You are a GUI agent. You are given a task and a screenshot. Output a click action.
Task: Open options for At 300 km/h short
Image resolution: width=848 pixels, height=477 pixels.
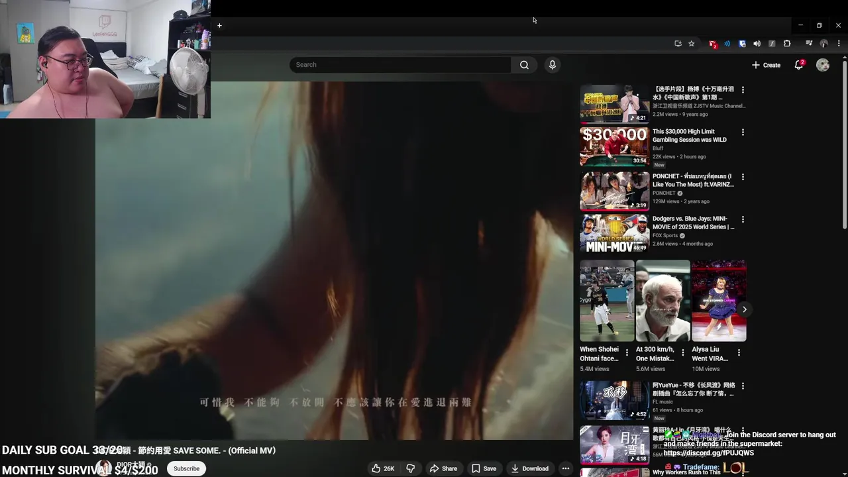pos(682,352)
